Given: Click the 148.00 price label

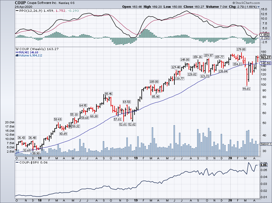Looking at the screenshot, I should tap(185, 59).
